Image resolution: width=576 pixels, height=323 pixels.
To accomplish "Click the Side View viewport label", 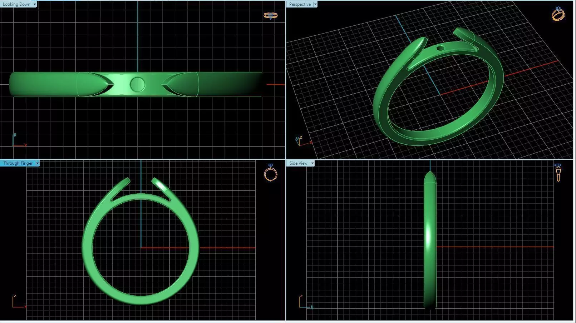I will point(298,163).
